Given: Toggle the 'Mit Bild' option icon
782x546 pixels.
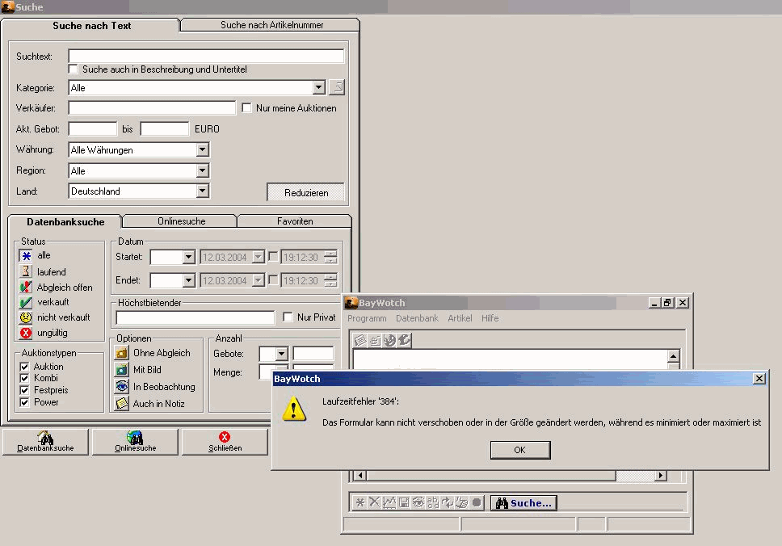Looking at the screenshot, I should pos(122,370).
